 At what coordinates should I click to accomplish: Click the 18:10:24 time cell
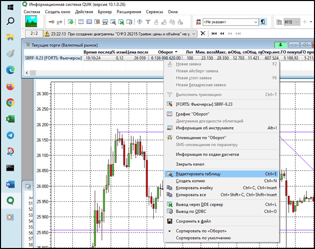[x=97, y=58]
